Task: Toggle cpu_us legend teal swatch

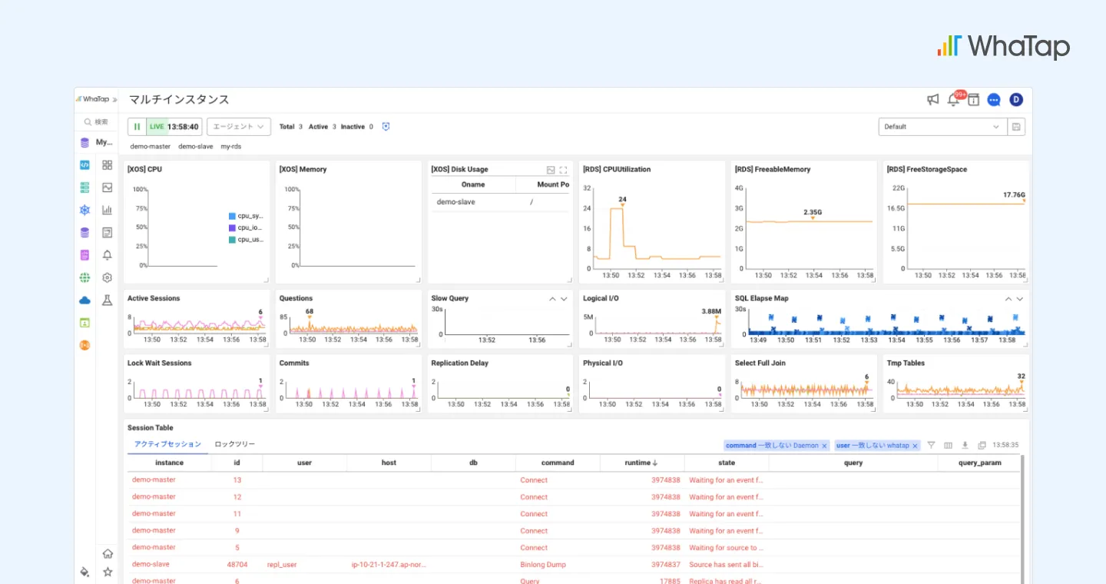Action: pos(232,240)
